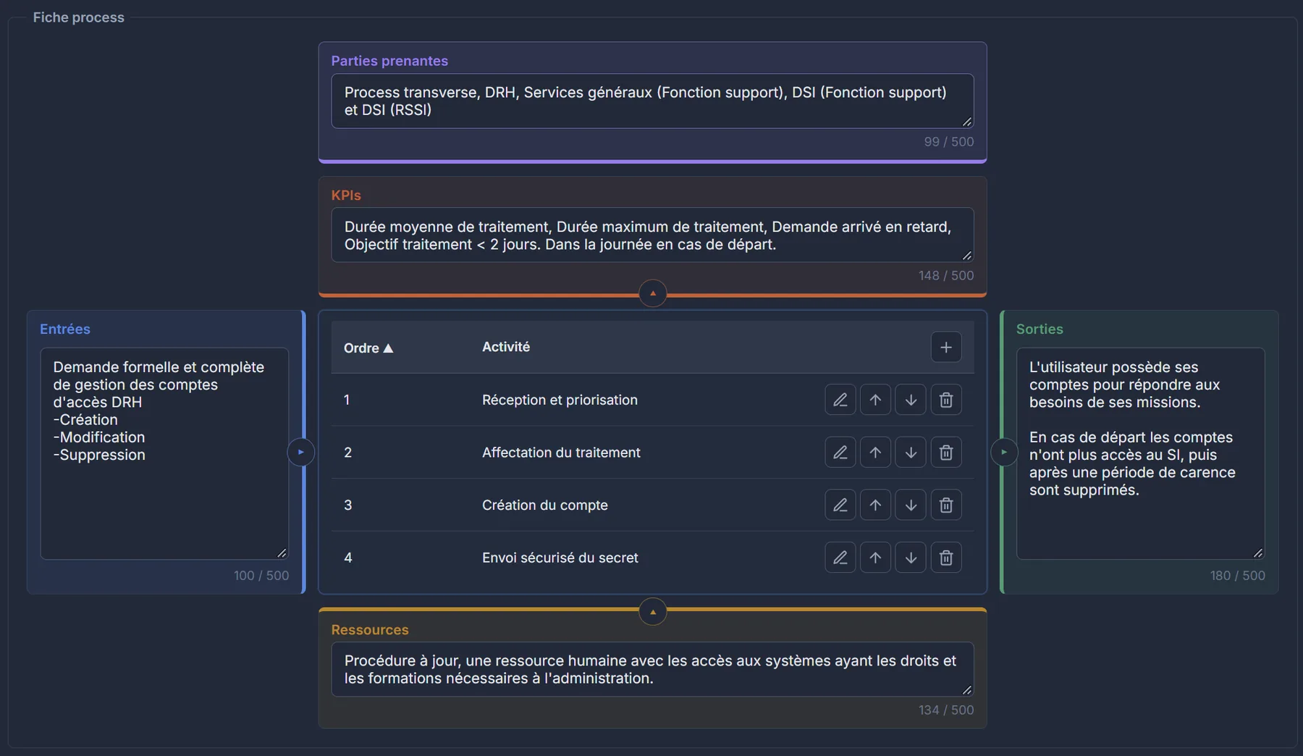Move Création du compte down

coord(911,505)
